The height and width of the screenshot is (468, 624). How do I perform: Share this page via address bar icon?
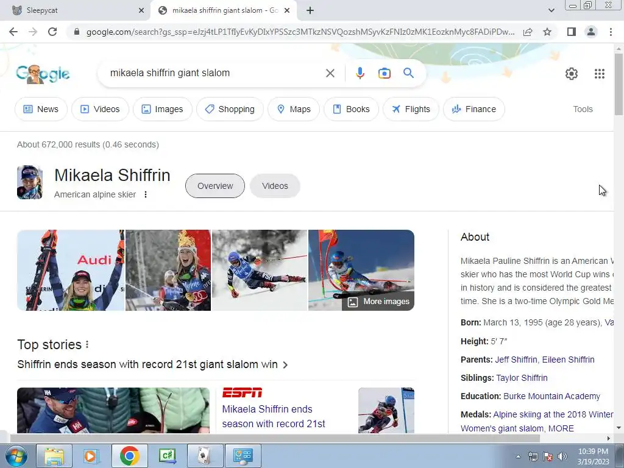(528, 32)
